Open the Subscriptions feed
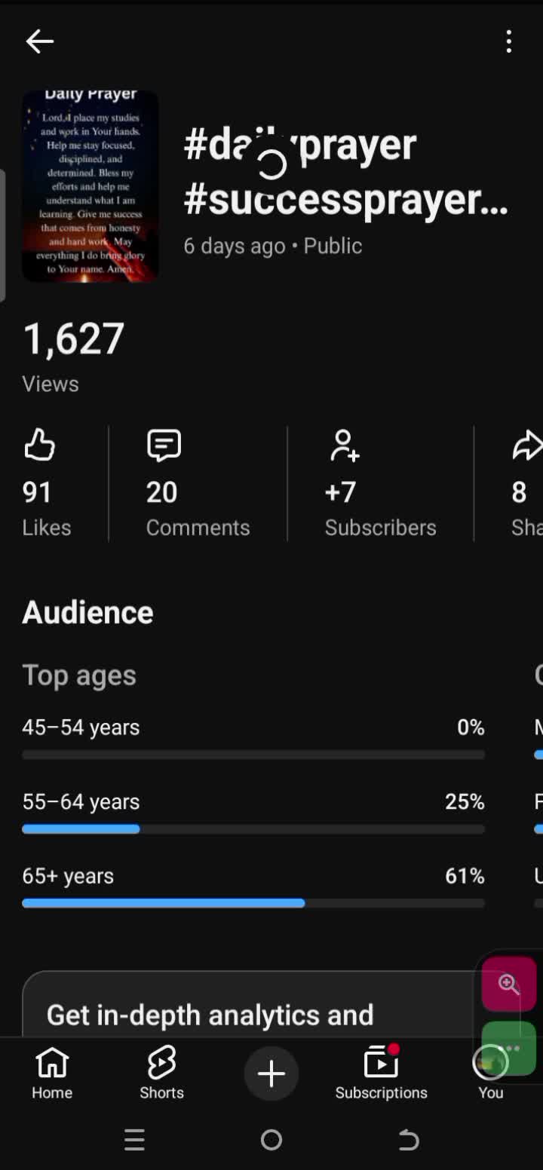Image resolution: width=543 pixels, height=1170 pixels. pos(381,1072)
